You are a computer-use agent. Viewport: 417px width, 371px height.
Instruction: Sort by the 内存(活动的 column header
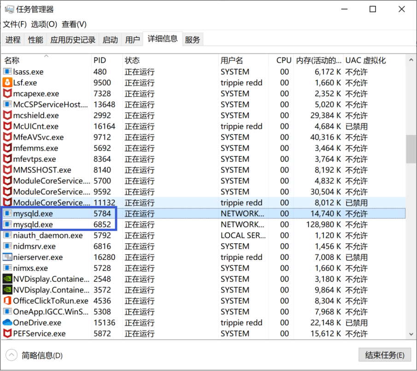[x=318, y=60]
